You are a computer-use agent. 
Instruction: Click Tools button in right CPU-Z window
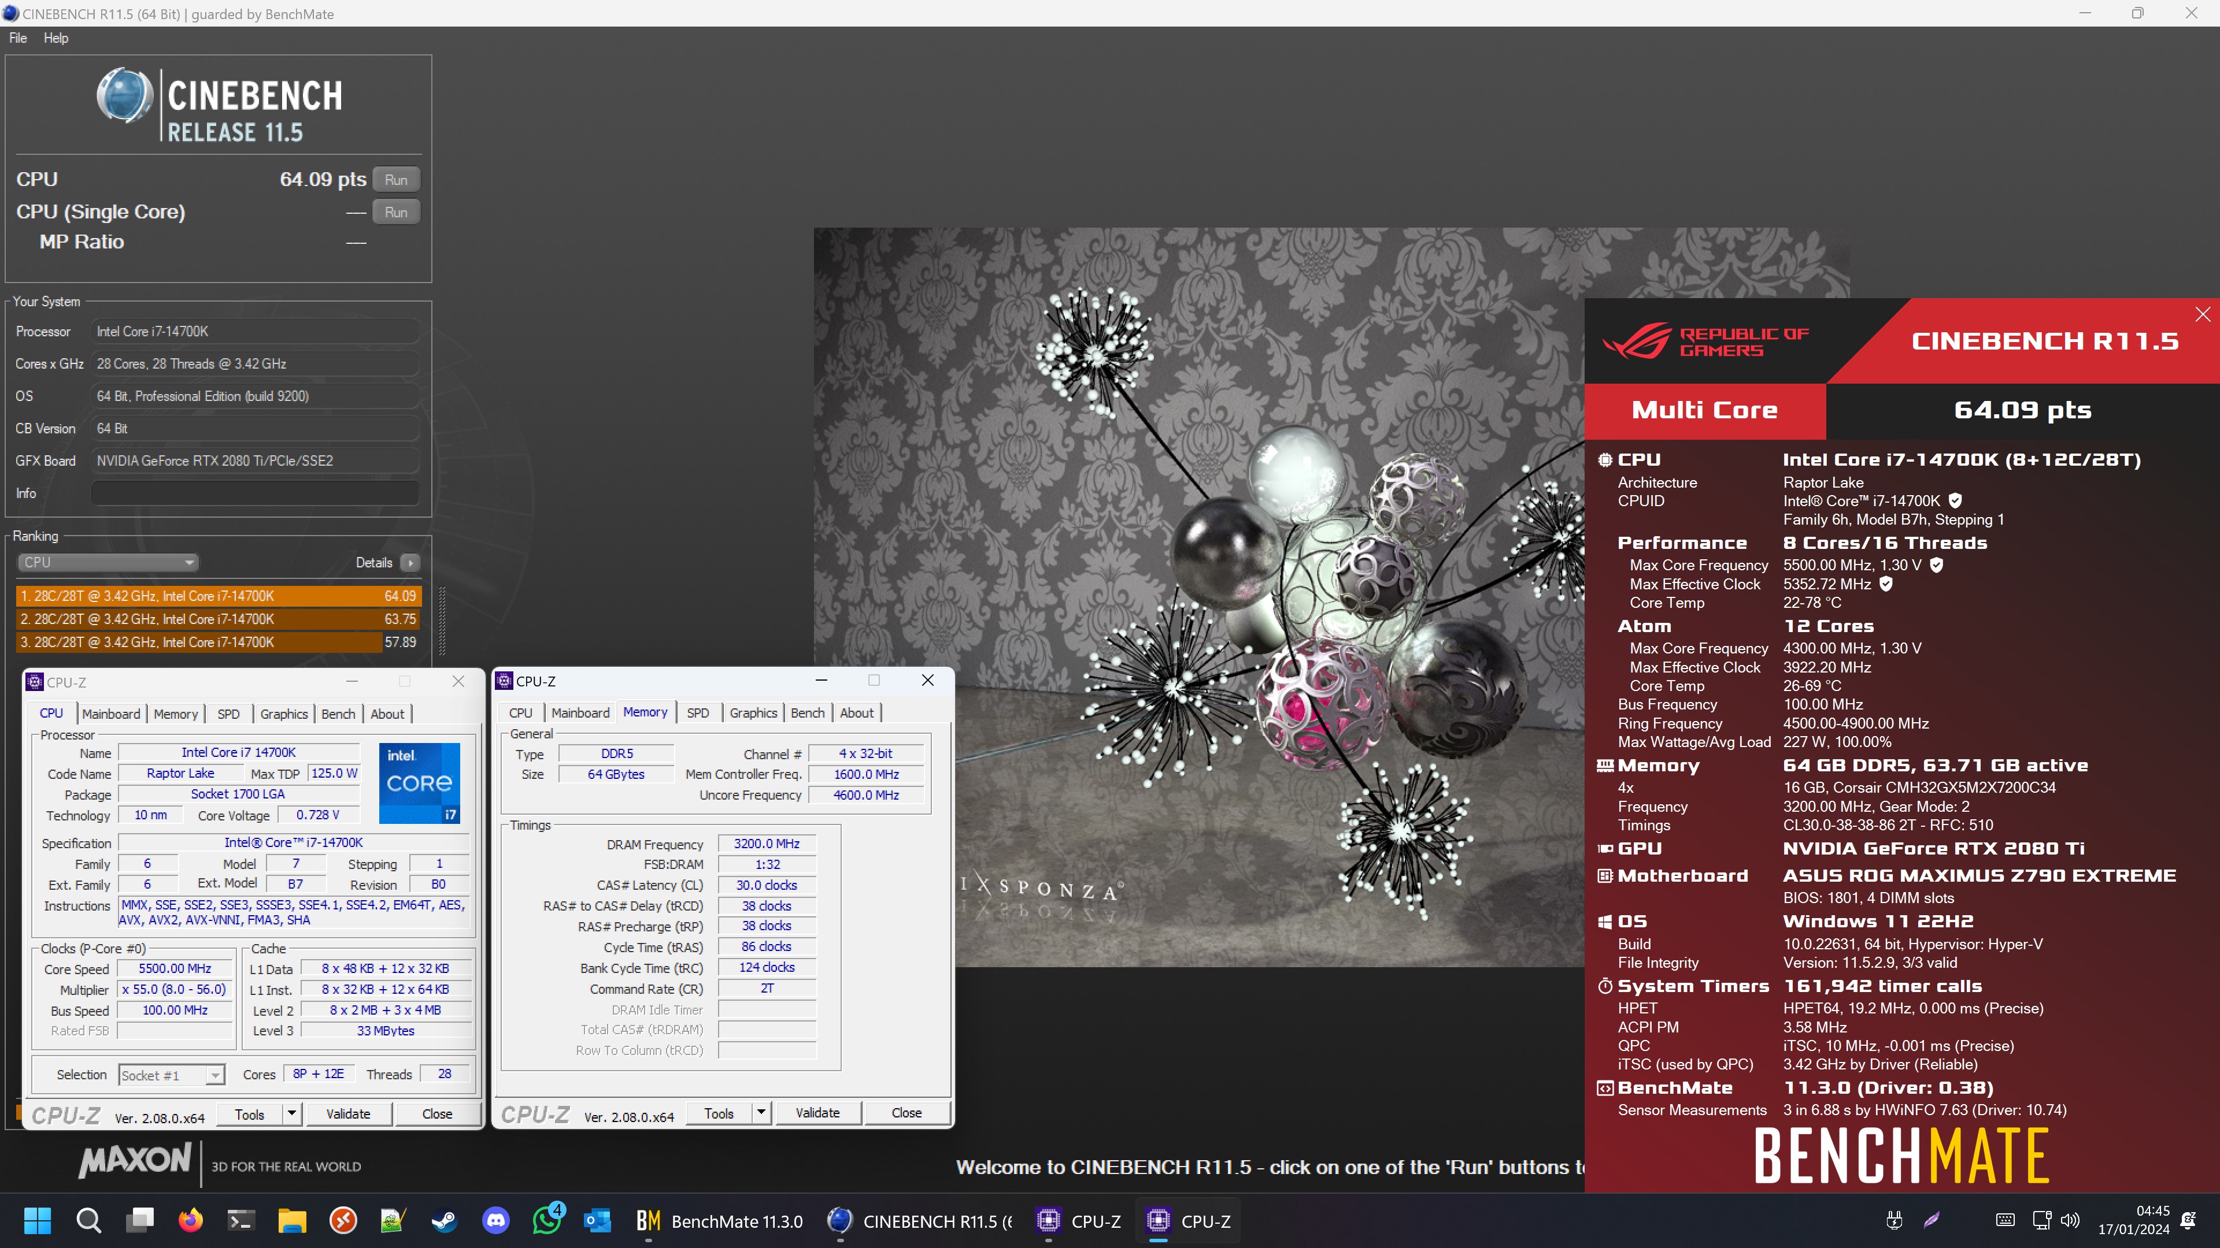click(x=719, y=1113)
